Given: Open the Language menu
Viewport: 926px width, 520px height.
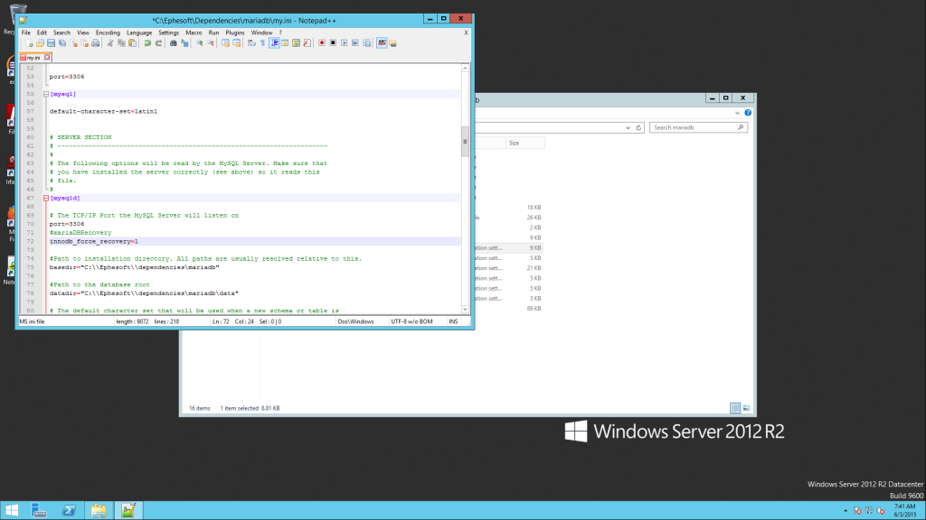Looking at the screenshot, I should pos(138,32).
